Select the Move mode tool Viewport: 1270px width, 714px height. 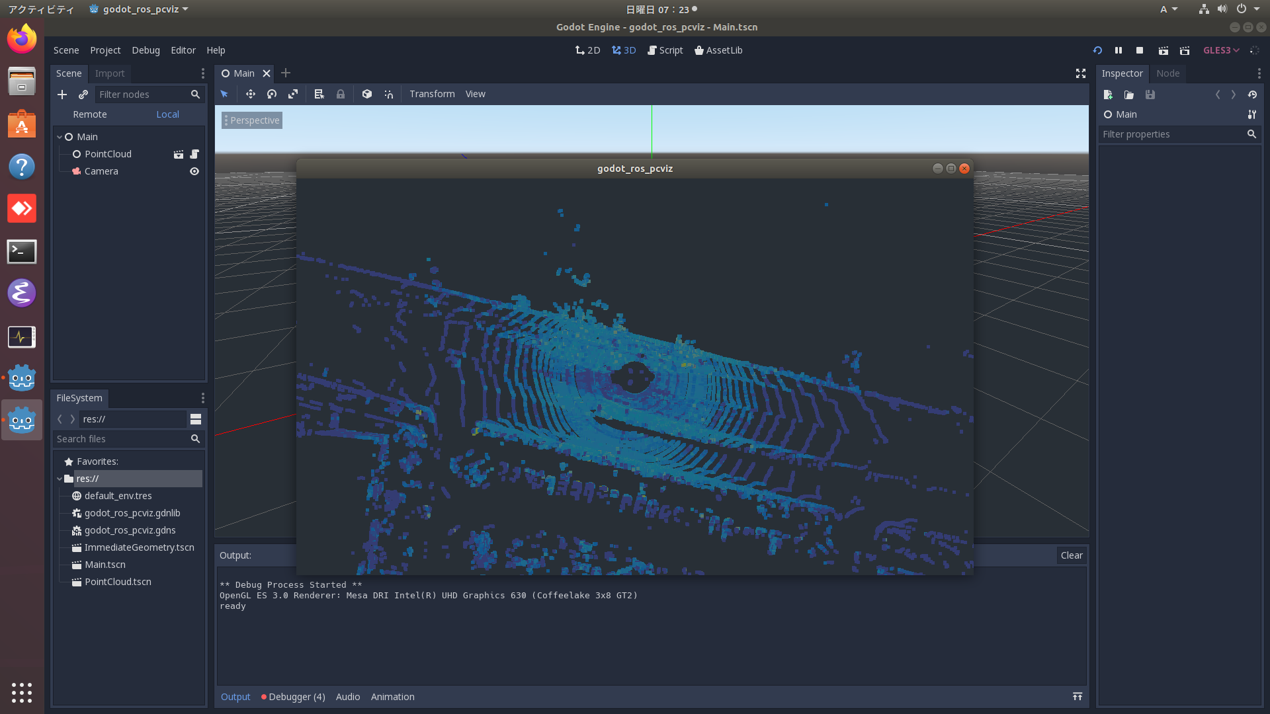(x=250, y=94)
